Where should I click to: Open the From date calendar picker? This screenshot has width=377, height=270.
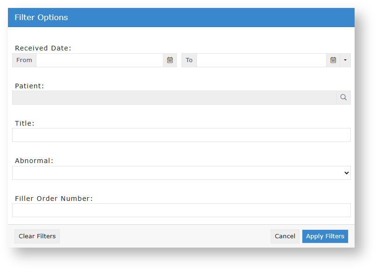point(170,60)
